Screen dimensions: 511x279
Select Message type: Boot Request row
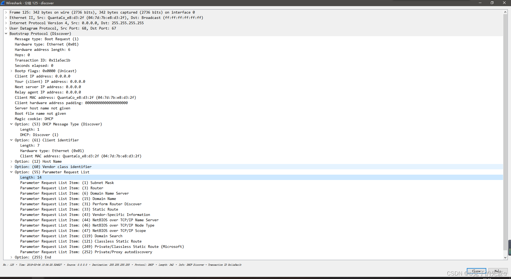[x=47, y=39]
